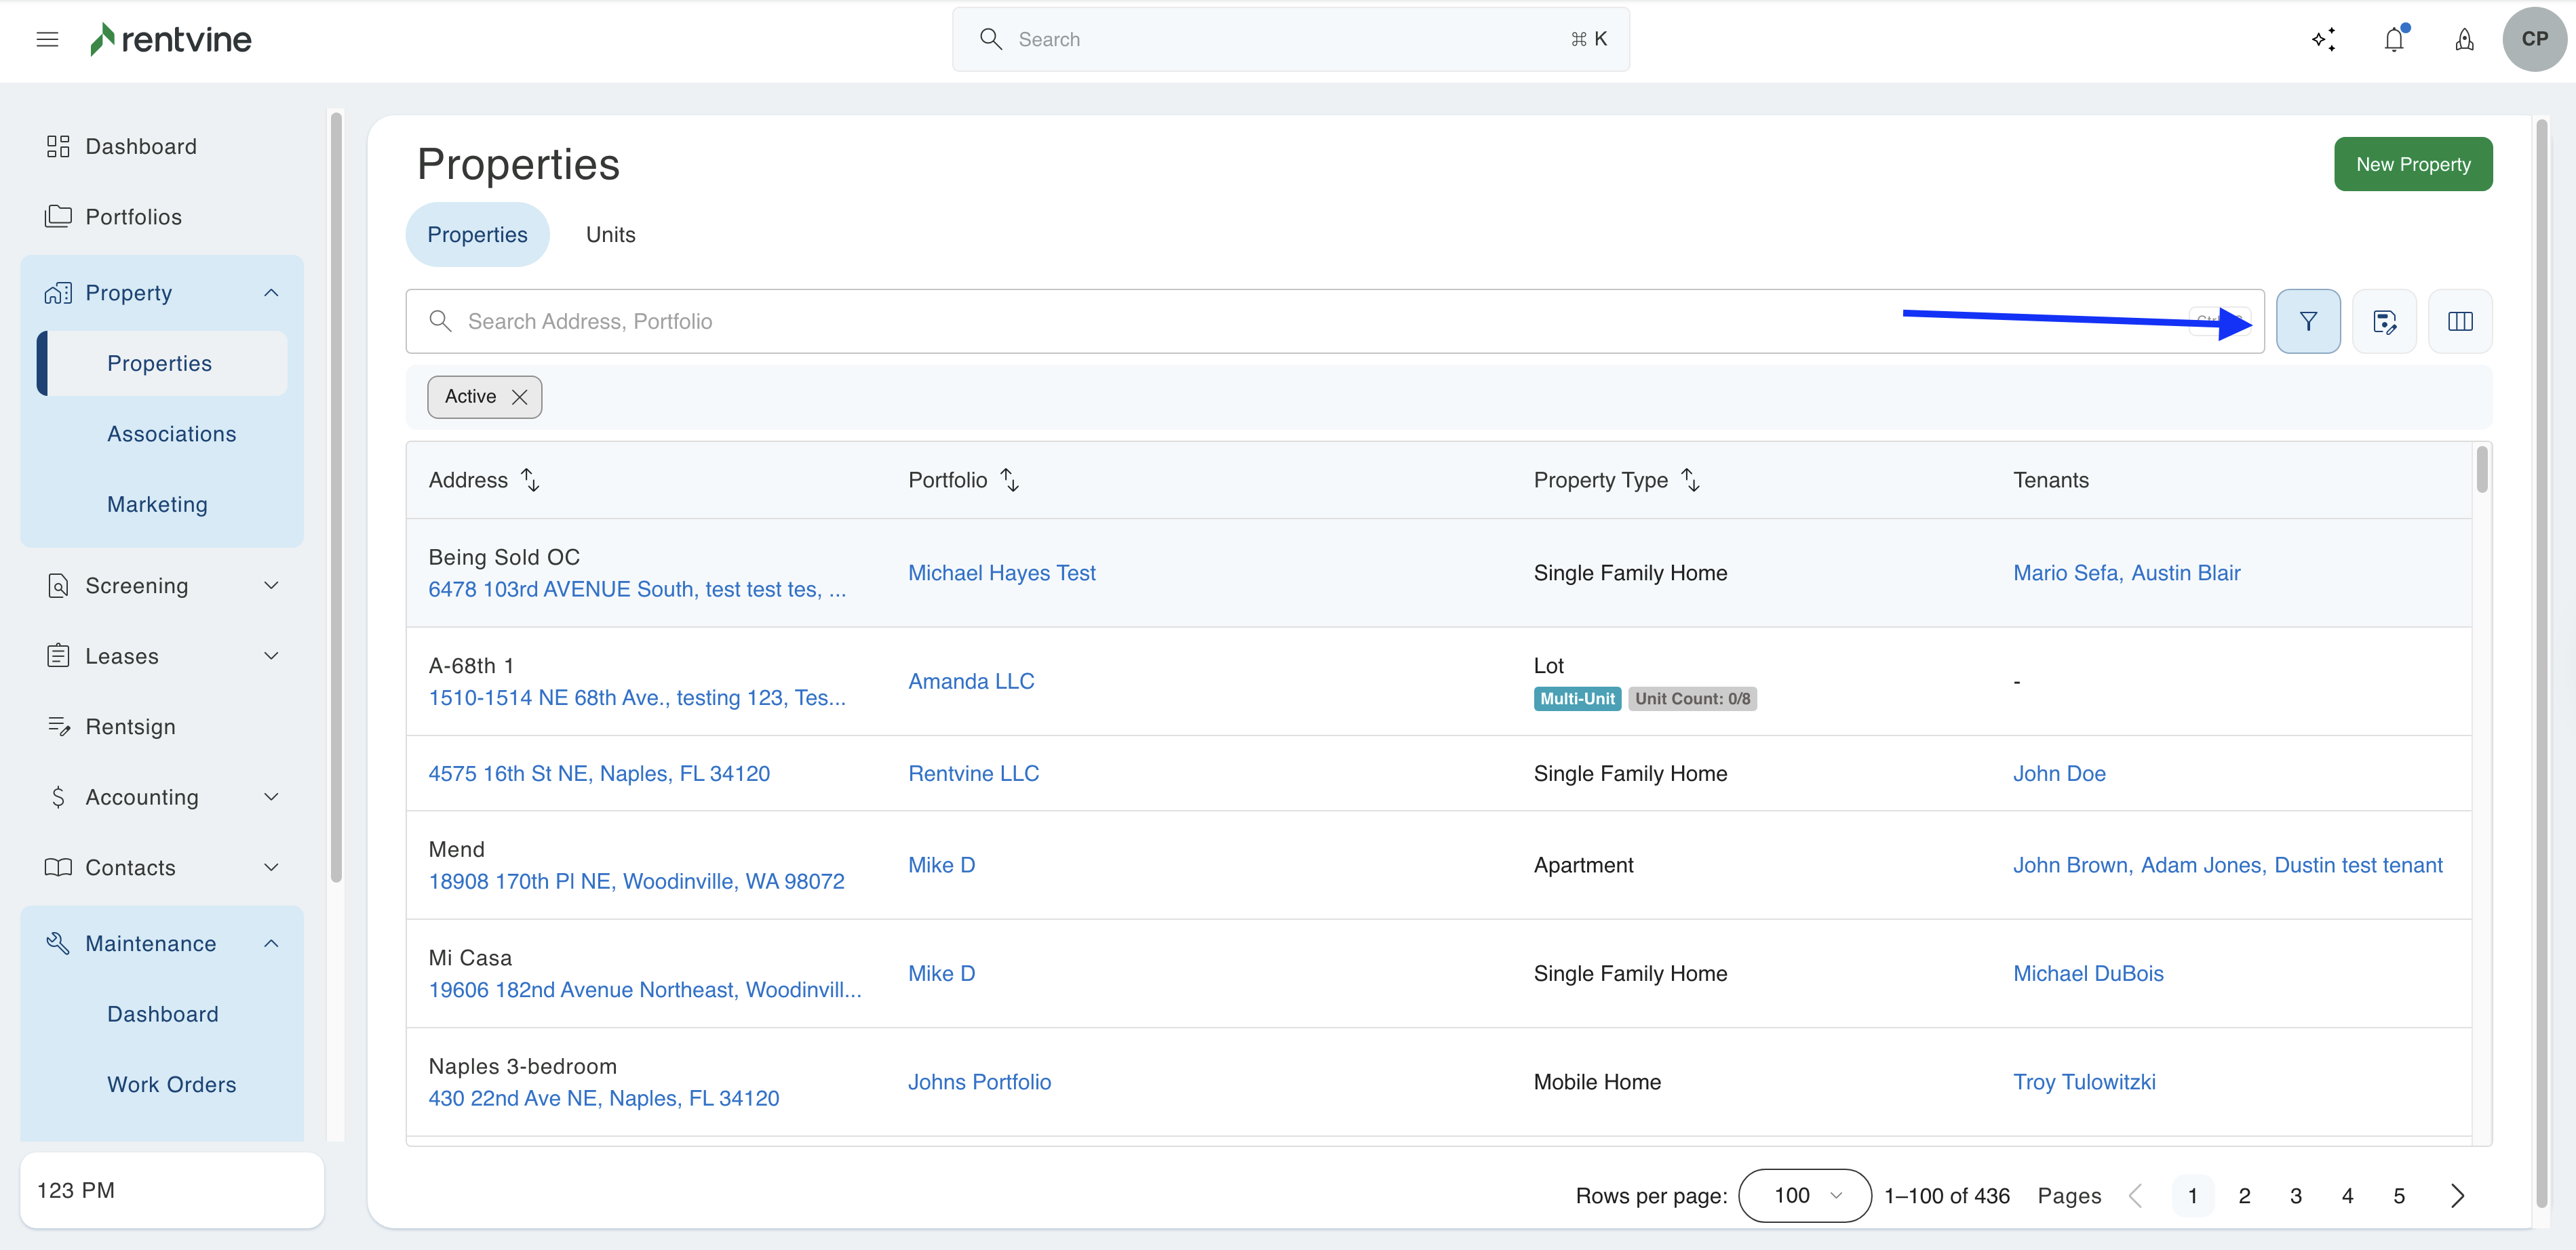
Task: Sort by Address column
Action: (x=531, y=480)
